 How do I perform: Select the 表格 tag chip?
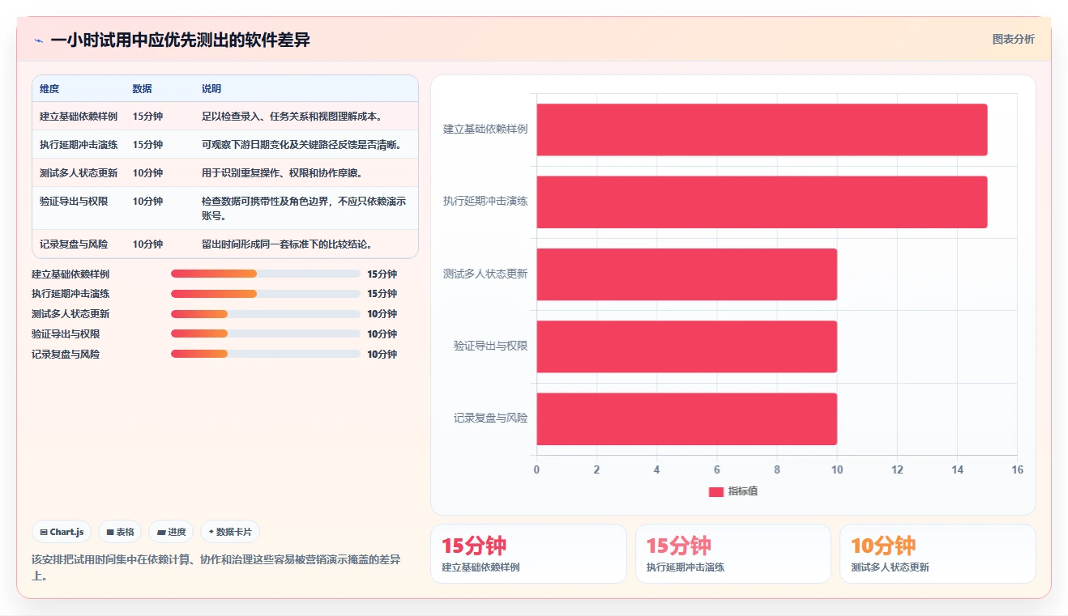[x=120, y=532]
